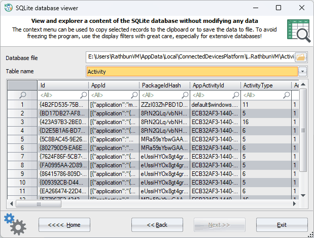The height and width of the screenshot is (238, 314).
Task: Click the cell {BD17DB27-AF8...
Action: point(63,113)
